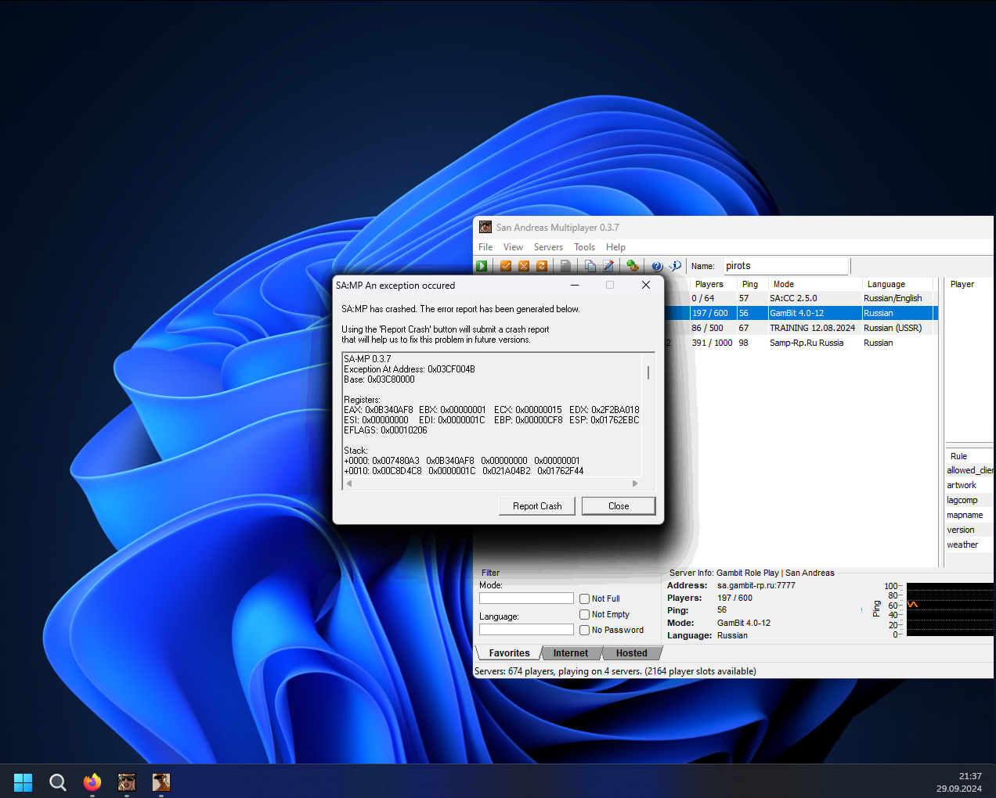
Task: Click the orange checkmark Add Server icon
Action: point(506,266)
